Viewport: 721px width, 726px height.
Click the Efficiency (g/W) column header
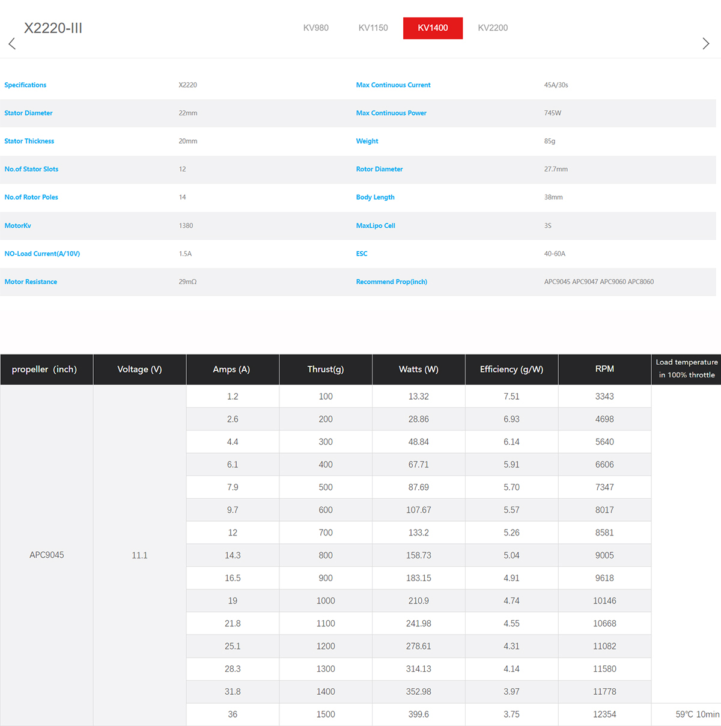pyautogui.click(x=511, y=369)
